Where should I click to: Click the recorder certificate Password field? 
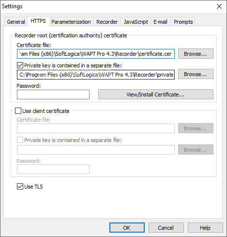point(53,95)
